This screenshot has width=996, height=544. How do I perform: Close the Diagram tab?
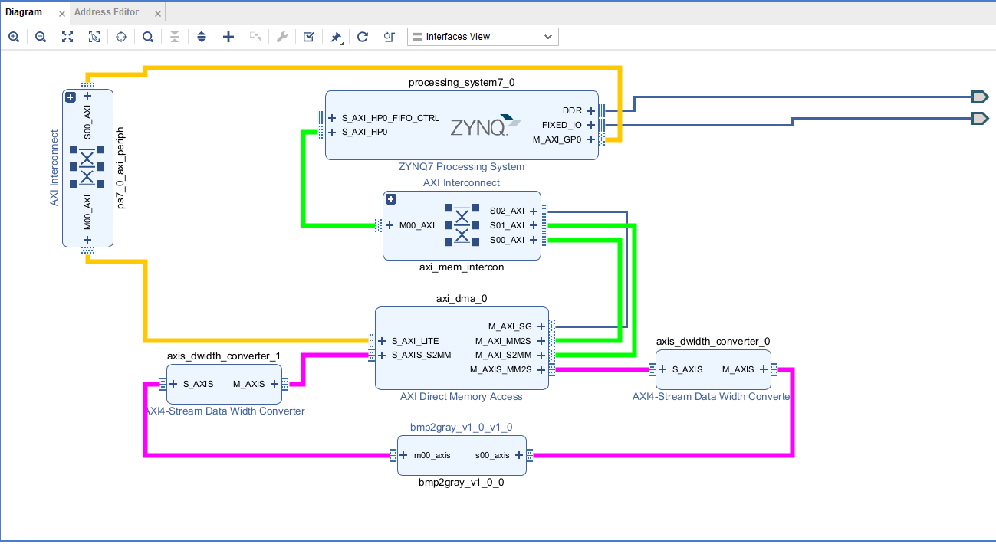(62, 14)
